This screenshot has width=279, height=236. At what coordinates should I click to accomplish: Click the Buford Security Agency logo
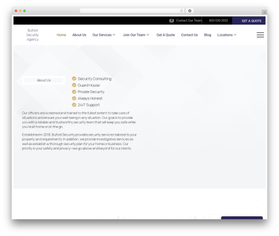[32, 35]
